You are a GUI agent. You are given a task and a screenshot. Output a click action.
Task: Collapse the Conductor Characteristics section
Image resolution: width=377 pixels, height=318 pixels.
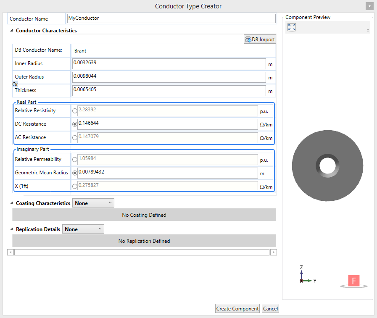pyautogui.click(x=11, y=31)
